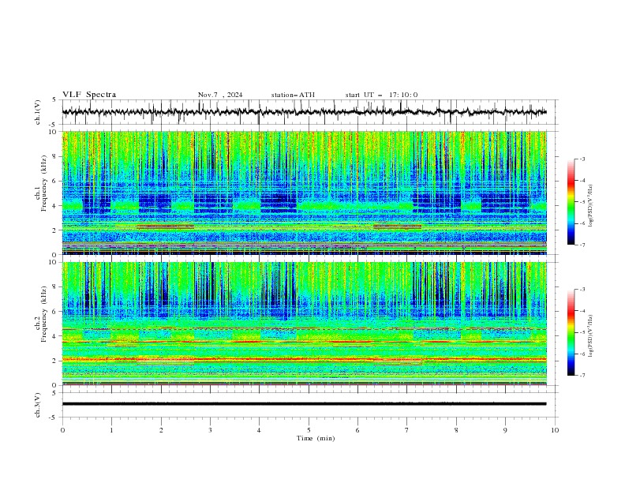Viewport: 625px width, 483px height.
Task: Select the ch.2 "Frequency (kHz)" axis label
Action: point(43,314)
